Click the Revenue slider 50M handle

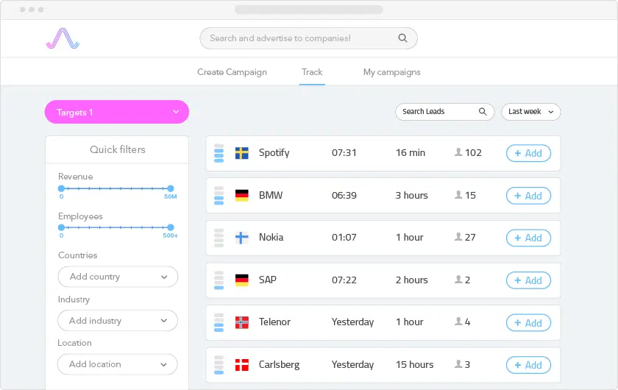coord(170,188)
